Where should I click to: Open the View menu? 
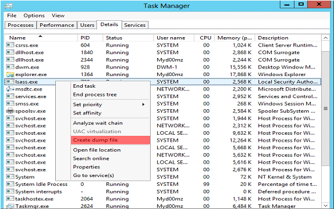click(58, 16)
